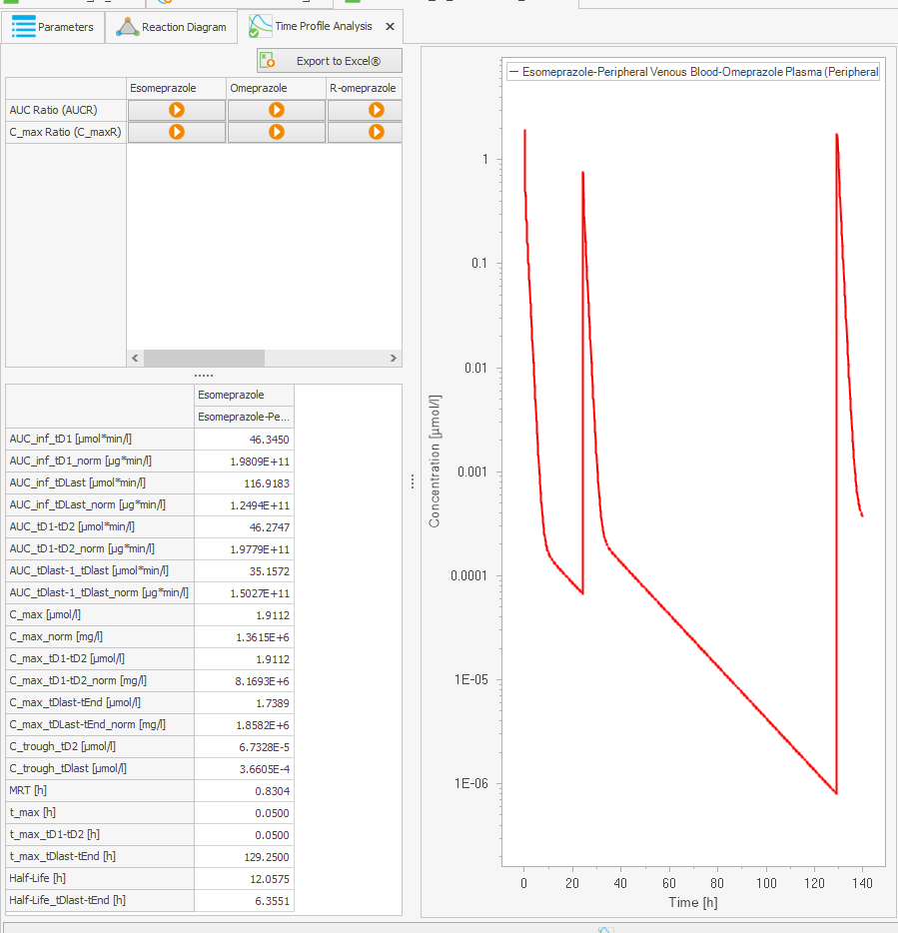Run C_max Ratio for Esomeprazole
898x933 pixels.
(177, 132)
